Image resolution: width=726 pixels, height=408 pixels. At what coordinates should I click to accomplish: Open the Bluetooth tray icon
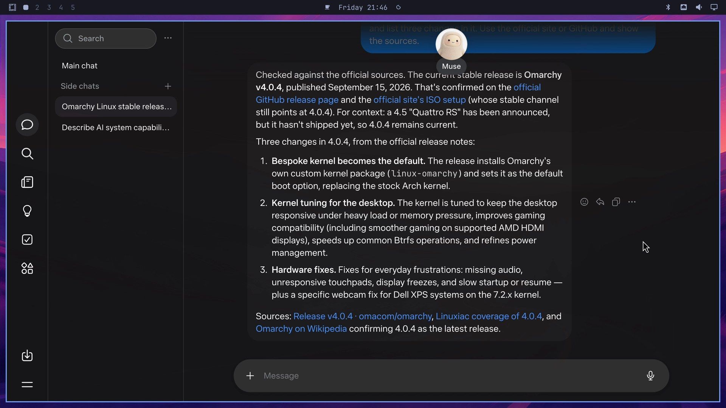coord(668,7)
